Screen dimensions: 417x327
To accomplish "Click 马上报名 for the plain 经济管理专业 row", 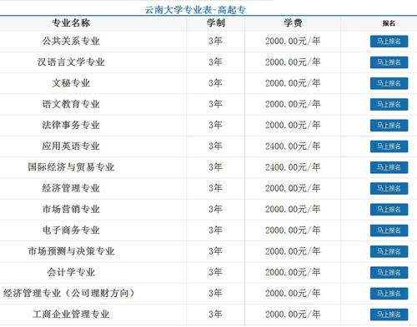I will [x=389, y=188].
